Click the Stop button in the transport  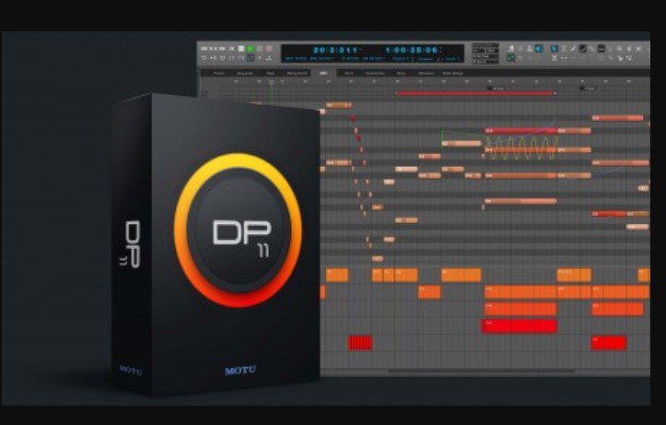[x=240, y=49]
